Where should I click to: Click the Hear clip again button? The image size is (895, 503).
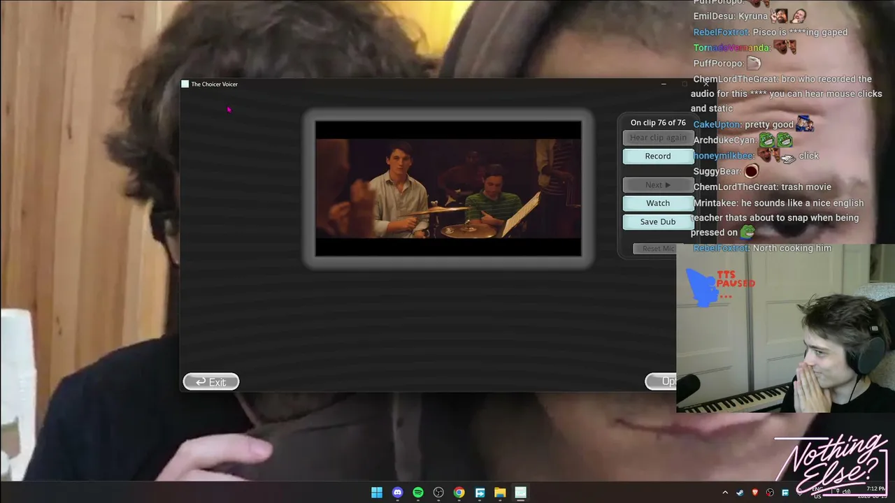pyautogui.click(x=658, y=138)
